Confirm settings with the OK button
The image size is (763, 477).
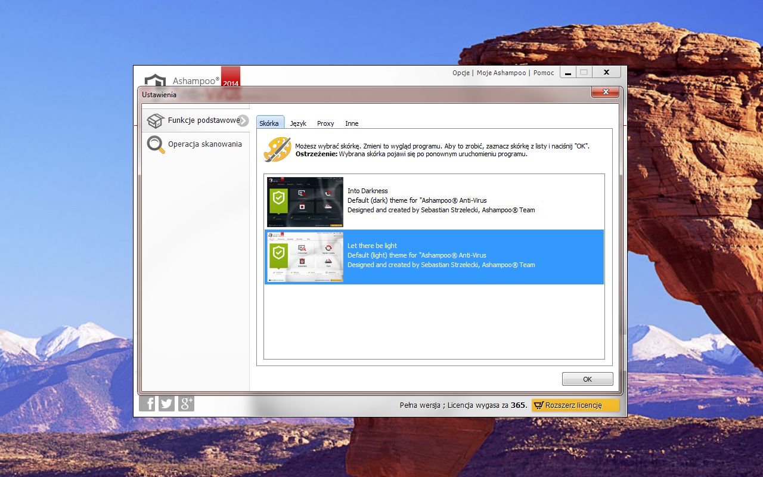click(587, 379)
